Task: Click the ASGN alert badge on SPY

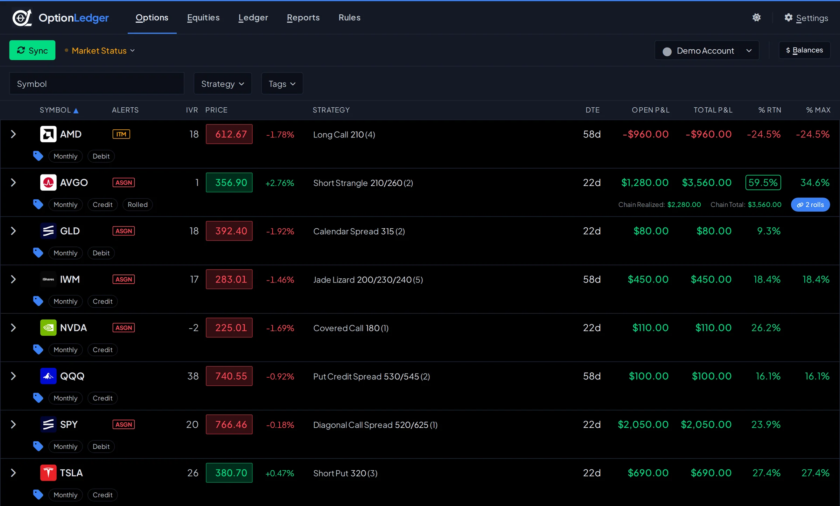Action: click(124, 425)
